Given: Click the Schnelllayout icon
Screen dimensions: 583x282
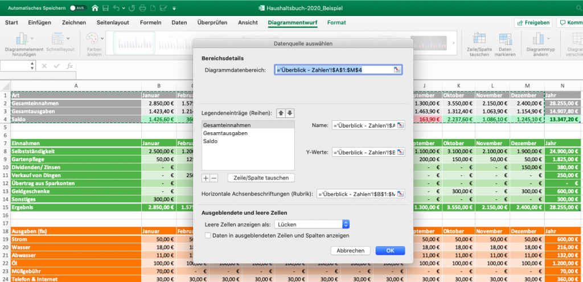Looking at the screenshot, I should pyautogui.click(x=58, y=39).
